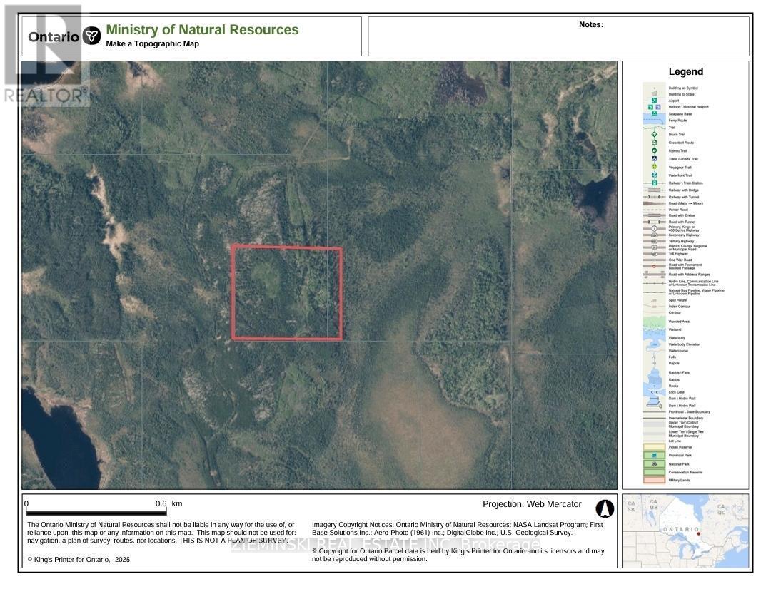Click the Legend panel heading

pyautogui.click(x=686, y=71)
